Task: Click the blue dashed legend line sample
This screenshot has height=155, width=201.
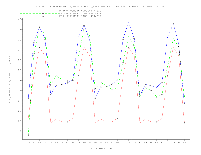Action: 39,16
